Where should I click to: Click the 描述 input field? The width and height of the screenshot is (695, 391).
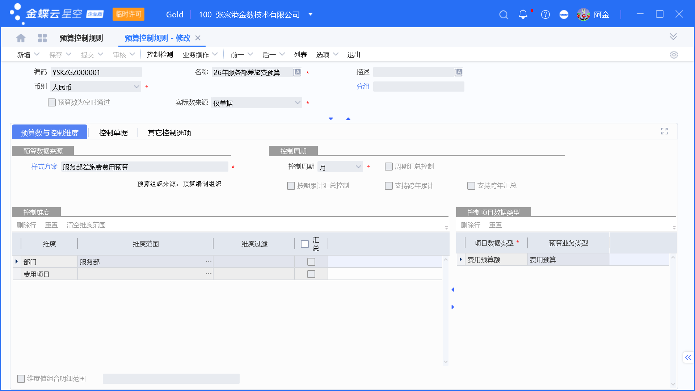click(414, 72)
